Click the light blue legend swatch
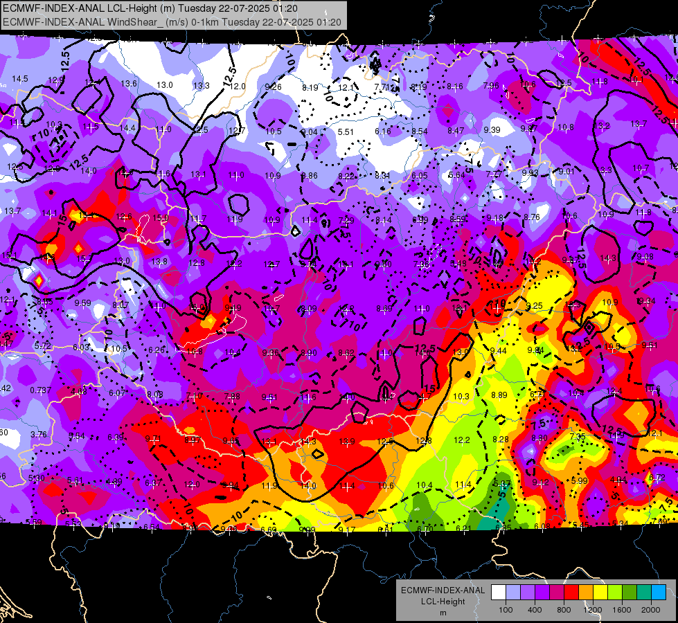The image size is (678, 623). point(513,593)
